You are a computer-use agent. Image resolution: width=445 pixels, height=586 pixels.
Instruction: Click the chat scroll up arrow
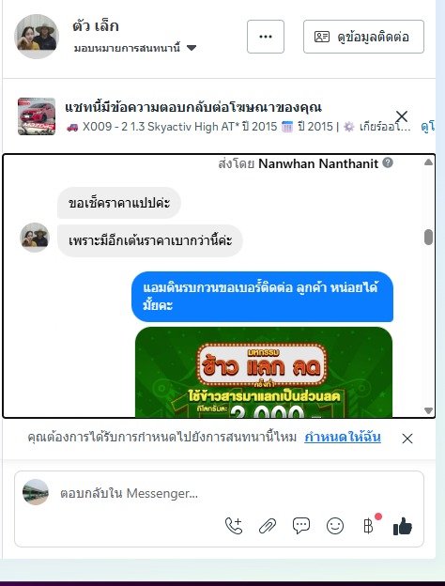coord(428,162)
